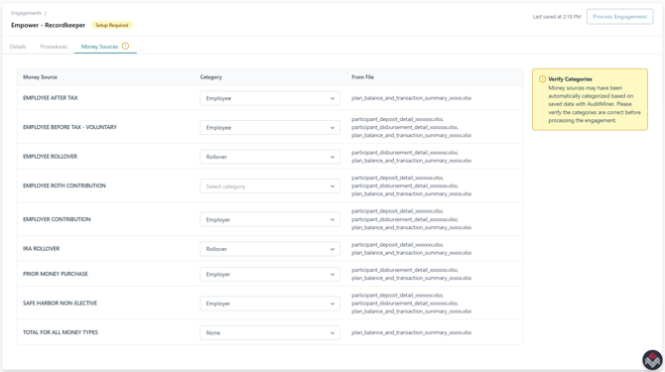Click the Last saved at 2:18 PM text
This screenshot has height=372, width=665.
coord(557,17)
